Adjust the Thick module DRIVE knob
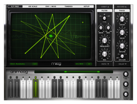137x104 pixels. [x=122, y=32]
